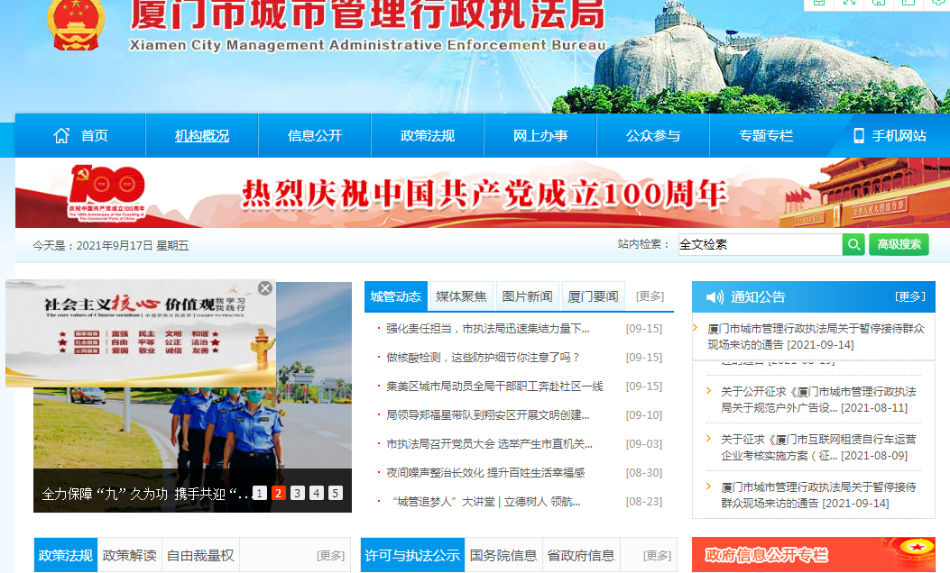
Task: Click the national emblem logo
Action: (x=76, y=23)
